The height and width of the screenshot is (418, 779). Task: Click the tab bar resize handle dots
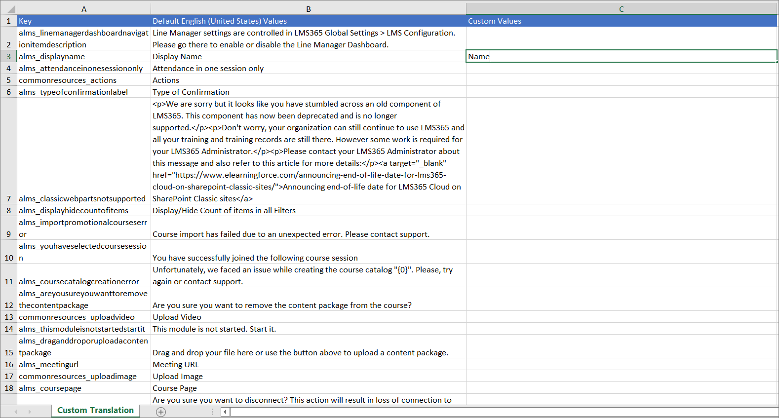213,412
